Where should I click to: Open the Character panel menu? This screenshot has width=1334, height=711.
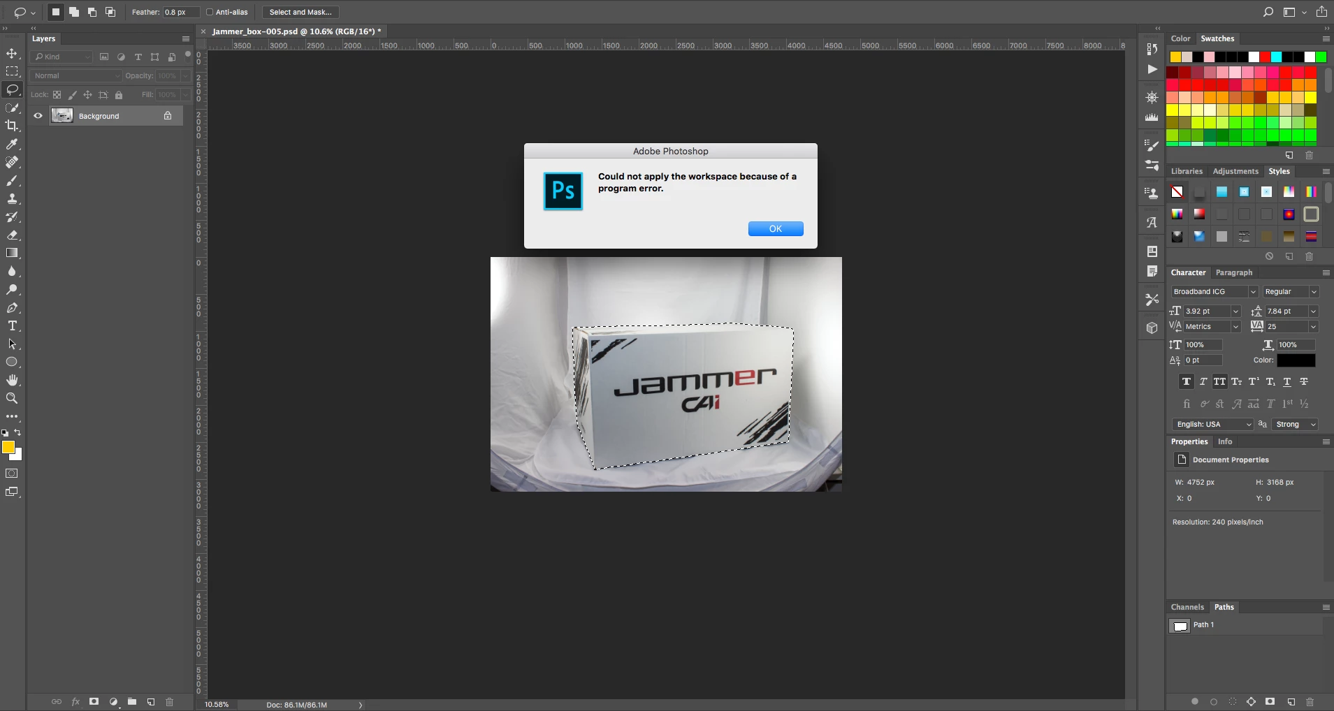(1326, 272)
